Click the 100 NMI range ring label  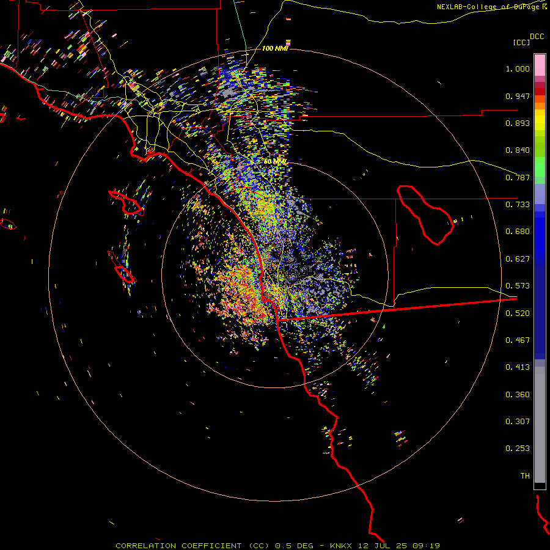(x=275, y=48)
